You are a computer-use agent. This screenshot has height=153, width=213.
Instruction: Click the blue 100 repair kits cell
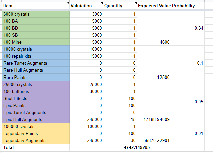point(35,56)
